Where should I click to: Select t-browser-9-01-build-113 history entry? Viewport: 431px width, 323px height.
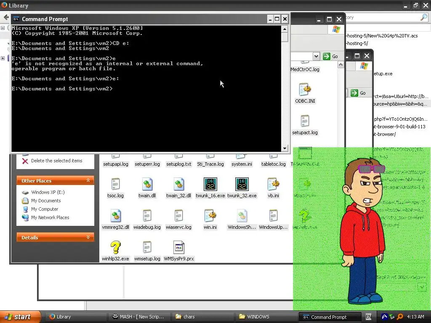tap(400, 127)
